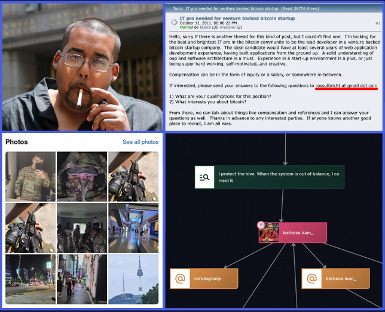This screenshot has height=312, width=385.
Task: Open the mirror selfie in camouflage uniform photo
Action: [30, 176]
